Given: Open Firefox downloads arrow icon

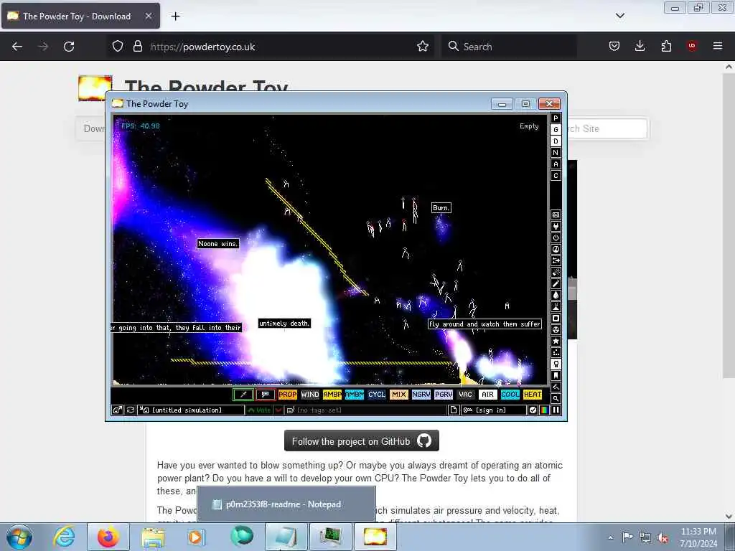Looking at the screenshot, I should pyautogui.click(x=640, y=46).
